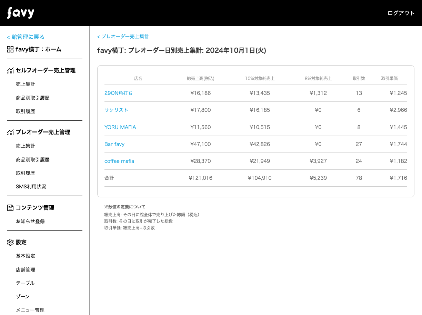Click Bar favy's transaction count 27
The width and height of the screenshot is (422, 315).
359,144
